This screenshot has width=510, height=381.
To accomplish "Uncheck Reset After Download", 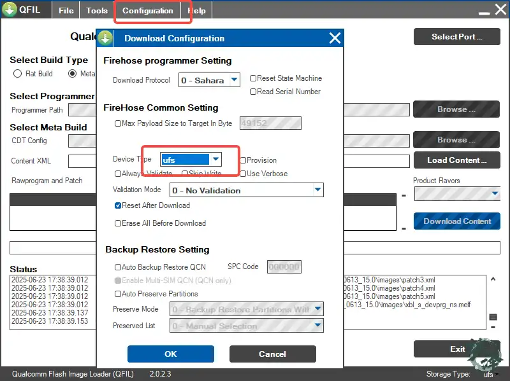I will pyautogui.click(x=118, y=205).
